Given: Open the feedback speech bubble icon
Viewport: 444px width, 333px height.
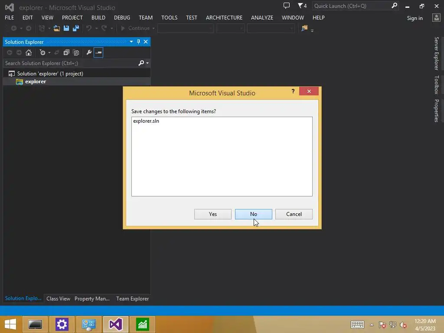Looking at the screenshot, I should (287, 6).
